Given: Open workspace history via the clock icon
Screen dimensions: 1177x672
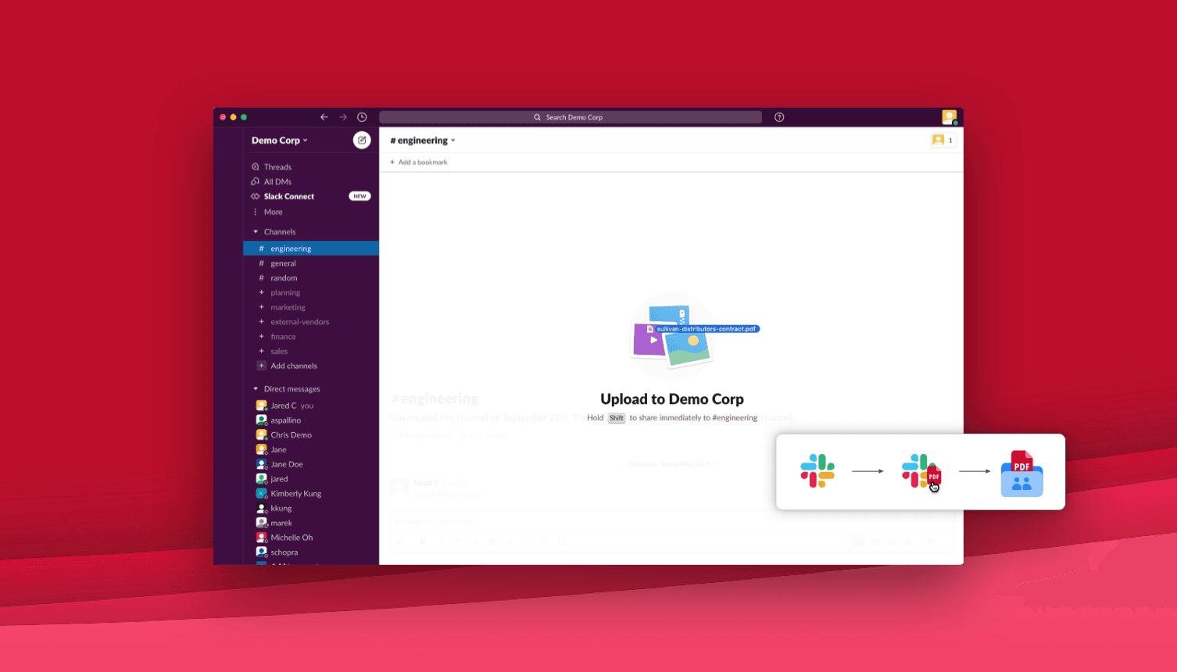Looking at the screenshot, I should 361,116.
